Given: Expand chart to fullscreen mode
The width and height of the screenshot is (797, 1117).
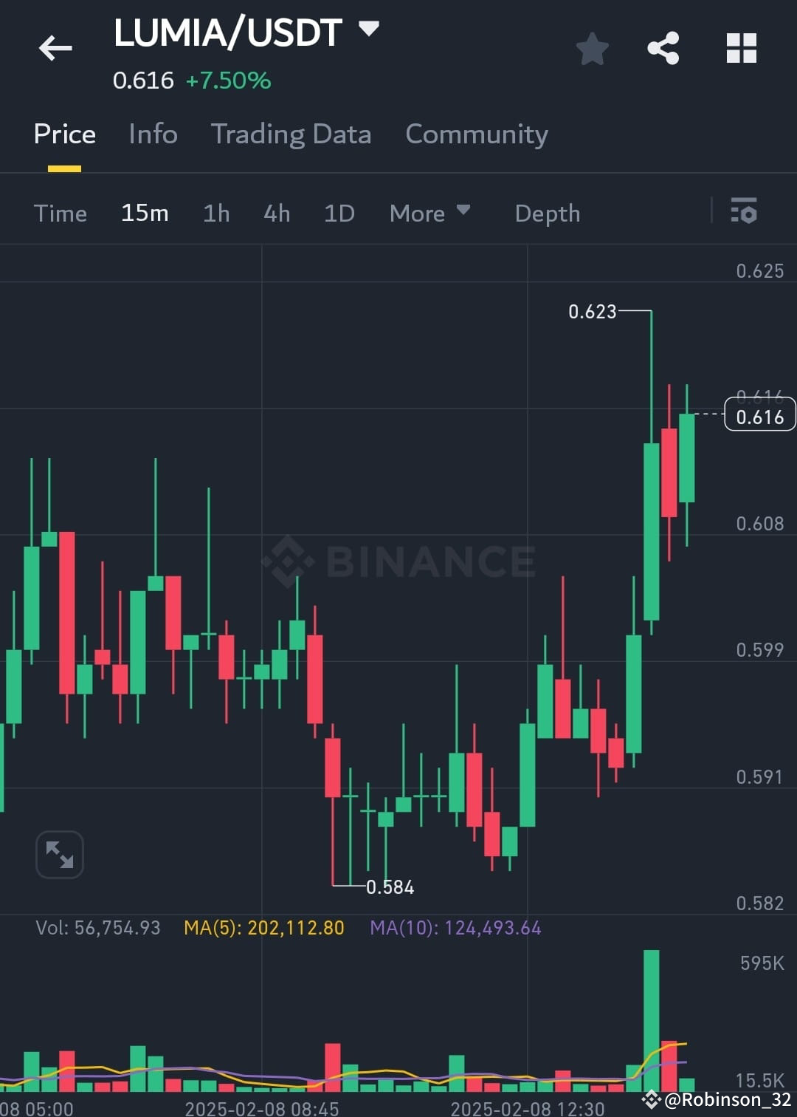Looking at the screenshot, I should tap(59, 854).
